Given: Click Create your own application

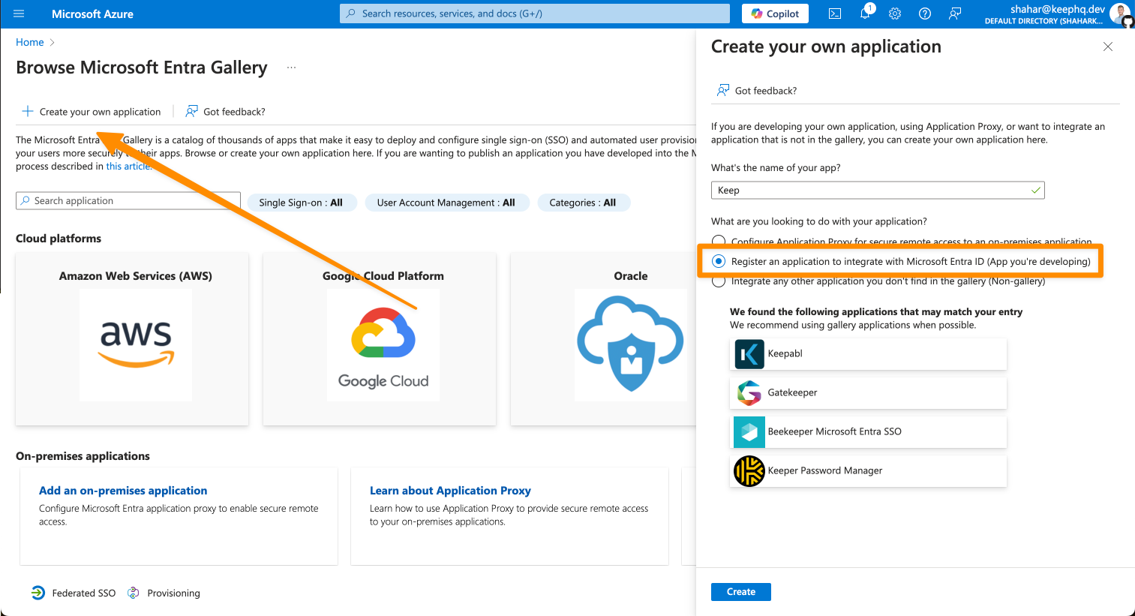Looking at the screenshot, I should pos(92,112).
